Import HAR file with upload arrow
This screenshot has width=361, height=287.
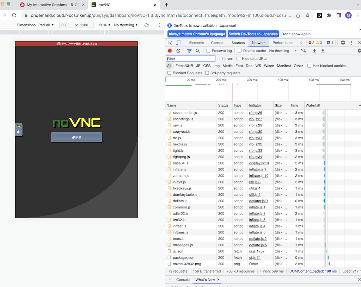[314, 51]
